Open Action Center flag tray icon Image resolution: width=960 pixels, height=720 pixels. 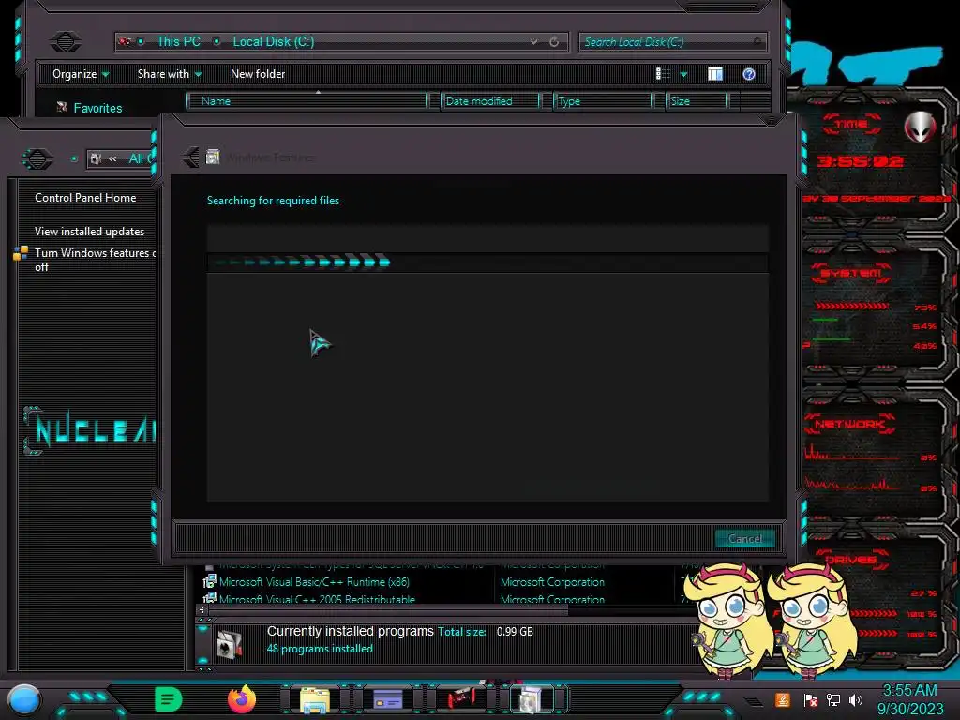point(810,699)
